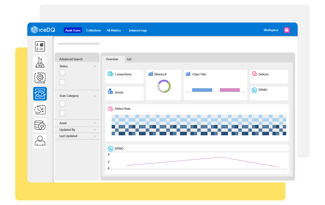The height and width of the screenshot is (205, 325).
Task: Click the Advanced Search heading
Action: pos(71,59)
